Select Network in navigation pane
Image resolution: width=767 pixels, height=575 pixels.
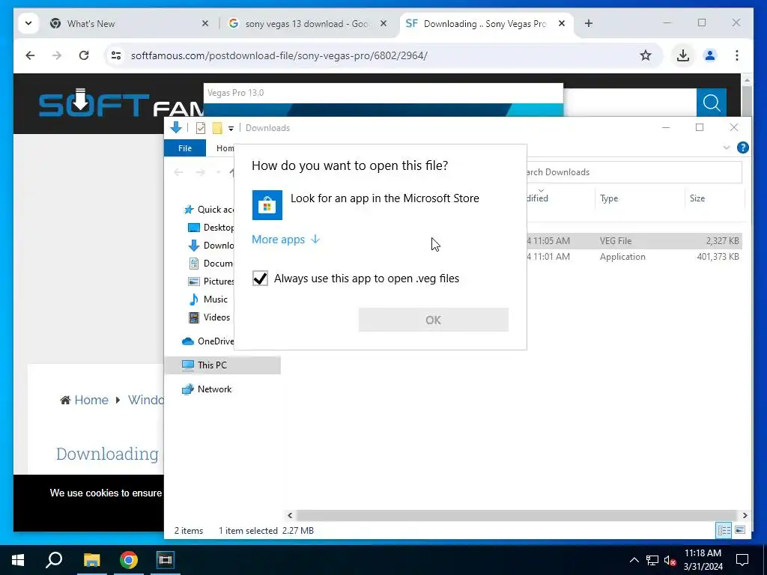pyautogui.click(x=207, y=389)
